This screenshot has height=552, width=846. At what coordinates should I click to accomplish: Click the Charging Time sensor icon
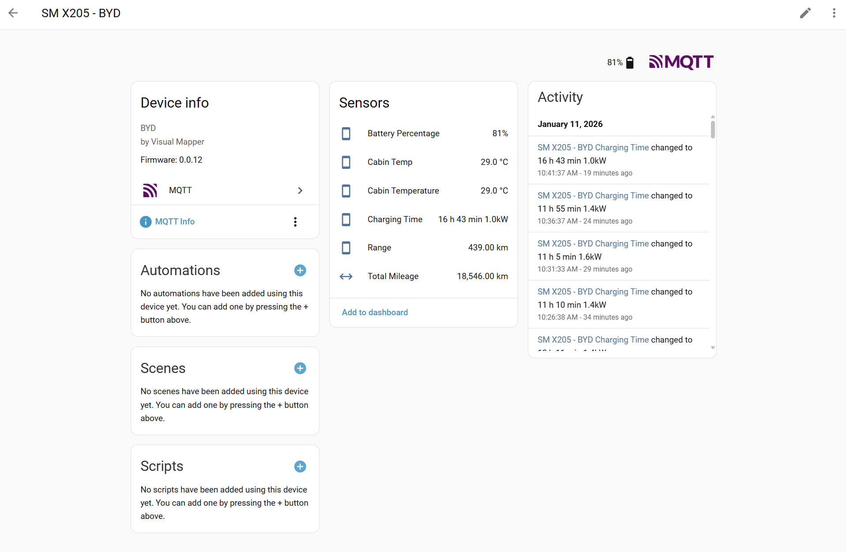point(346,220)
